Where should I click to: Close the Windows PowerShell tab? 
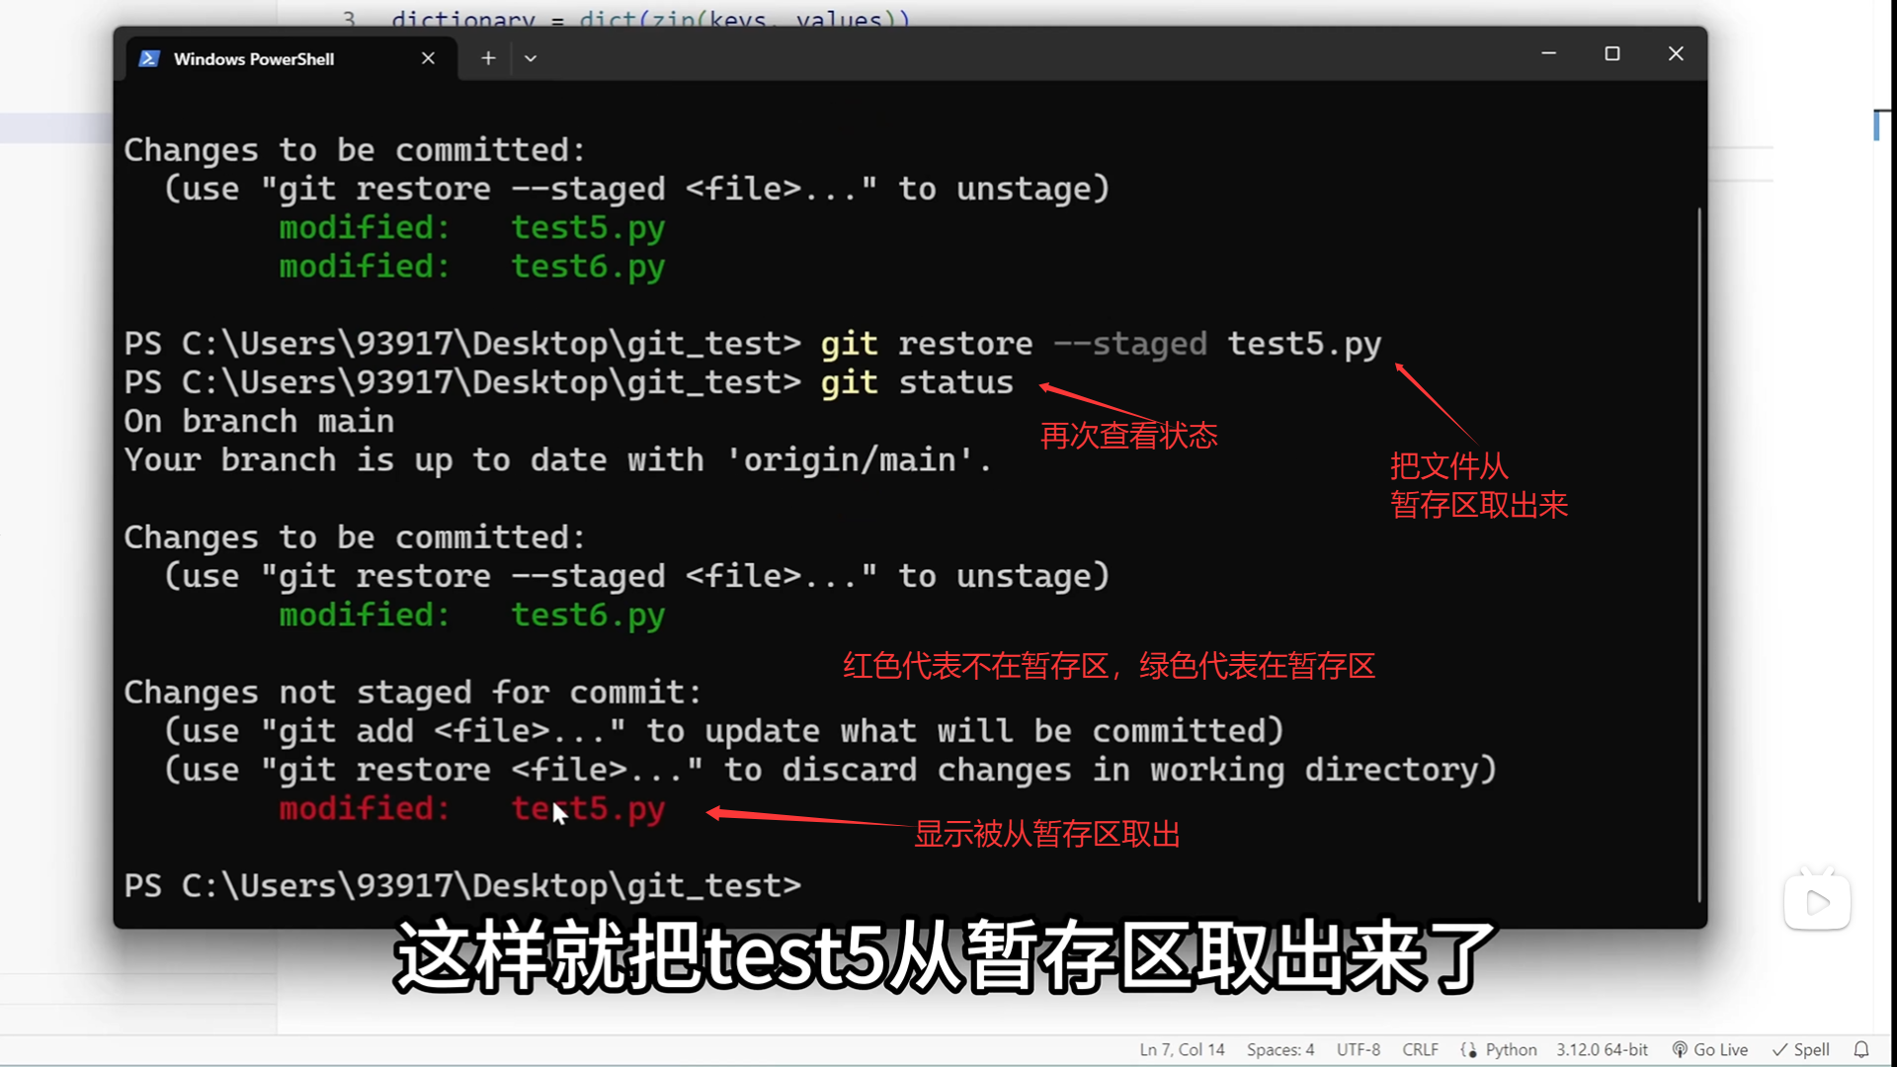point(428,58)
